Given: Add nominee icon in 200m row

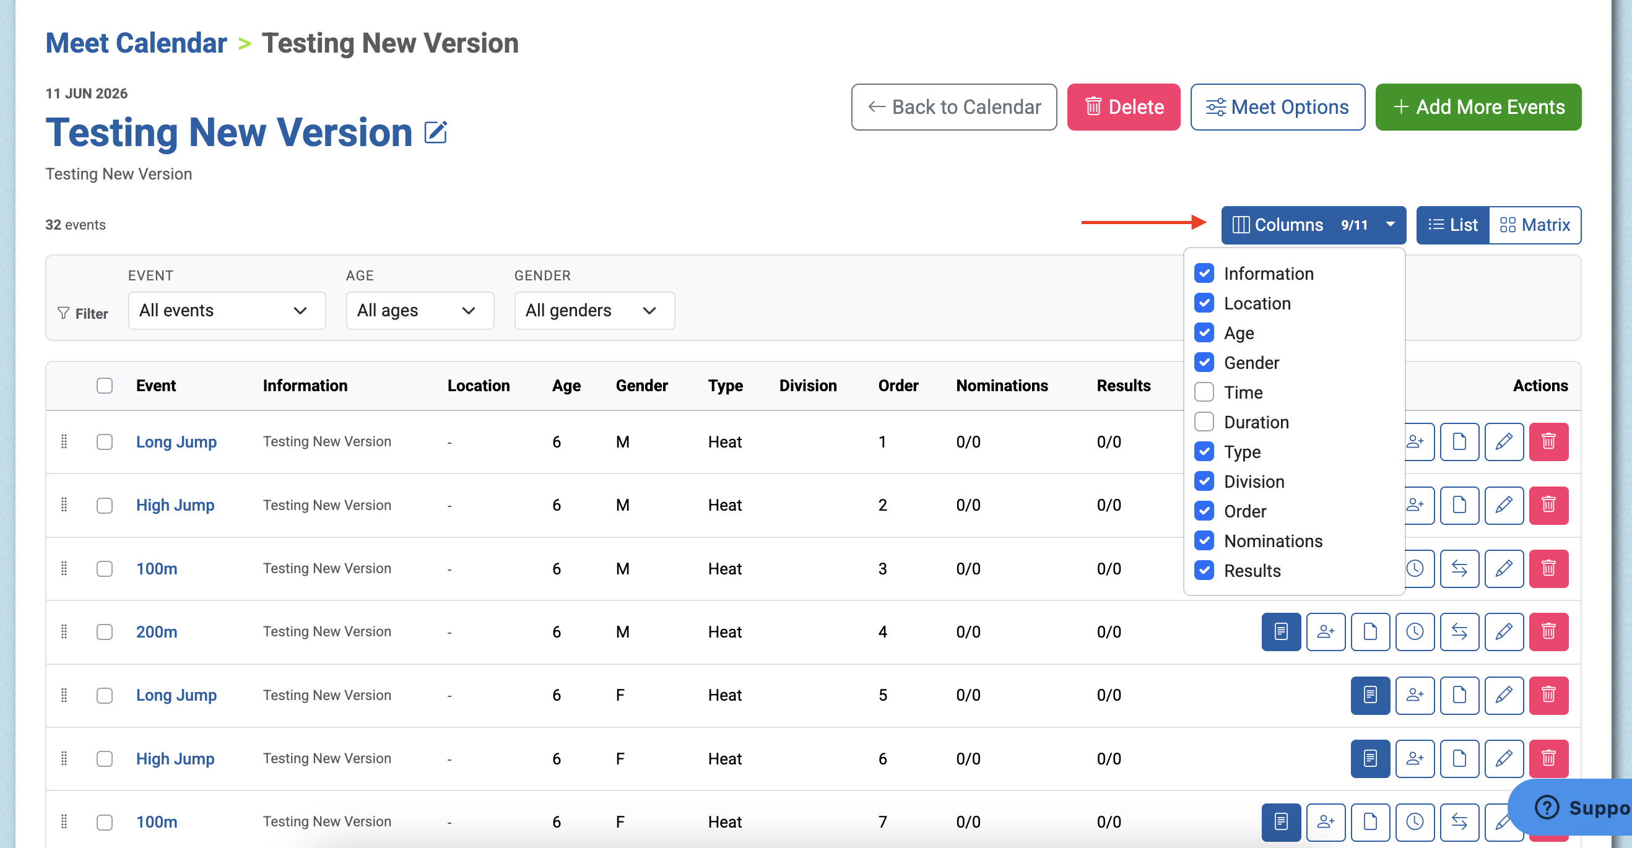Looking at the screenshot, I should (1326, 631).
